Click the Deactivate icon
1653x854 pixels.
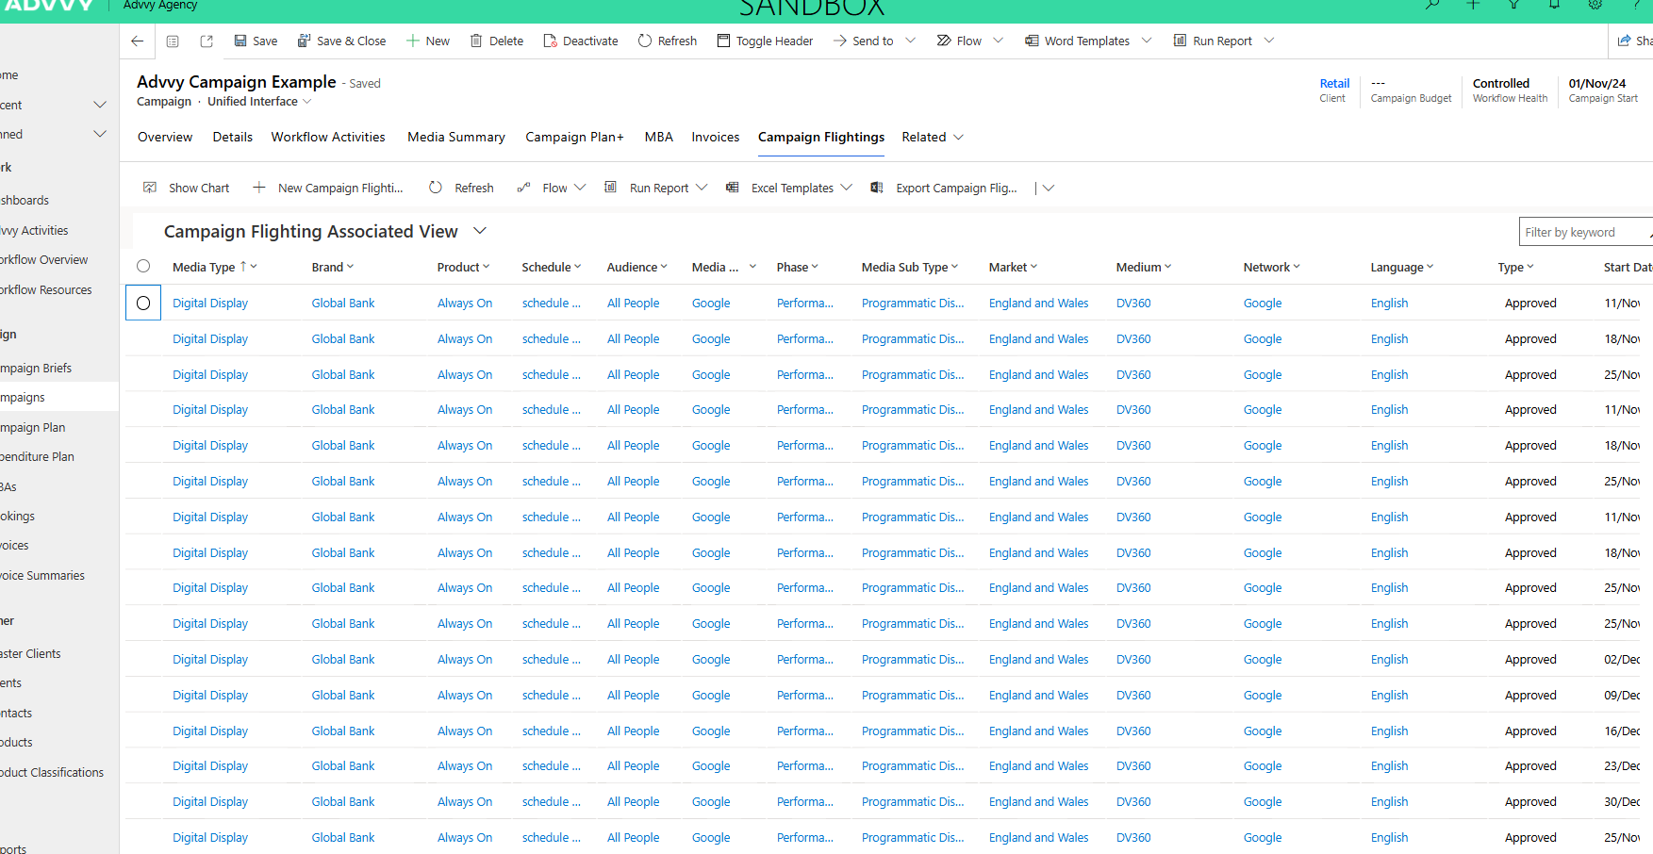pyautogui.click(x=550, y=41)
